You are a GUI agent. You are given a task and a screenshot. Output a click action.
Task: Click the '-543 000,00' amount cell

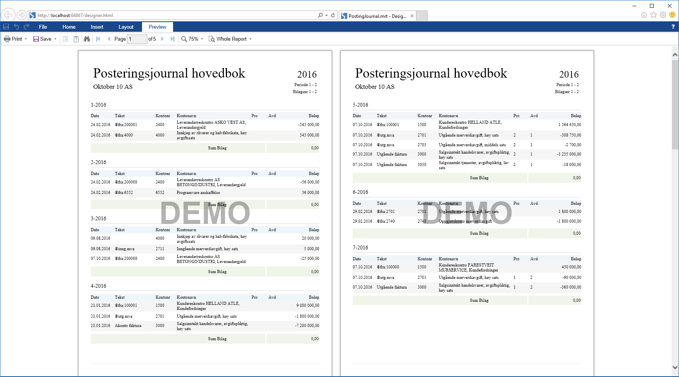tap(309, 125)
